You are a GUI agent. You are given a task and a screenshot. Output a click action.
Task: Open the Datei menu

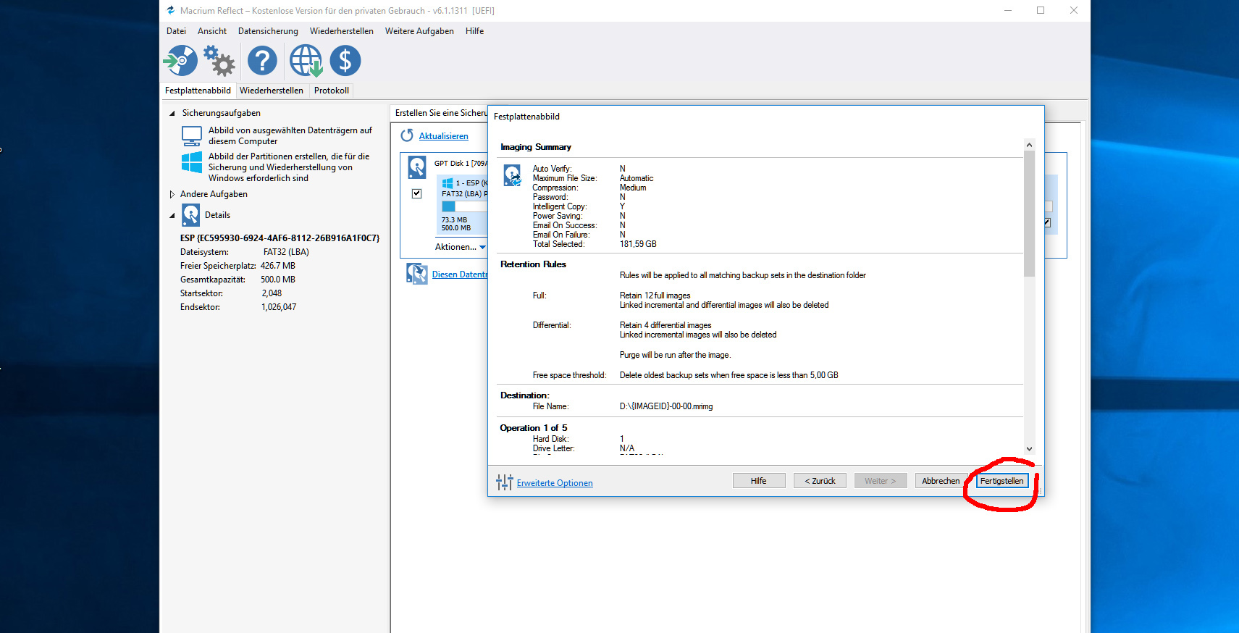point(176,31)
